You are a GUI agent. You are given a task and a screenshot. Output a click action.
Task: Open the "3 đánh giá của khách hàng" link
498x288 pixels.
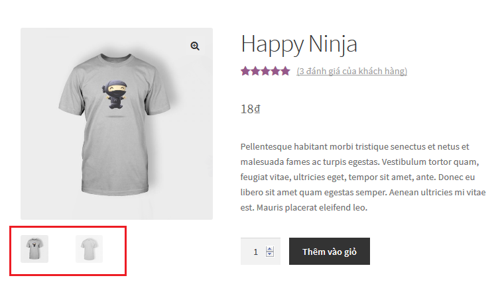pos(351,71)
